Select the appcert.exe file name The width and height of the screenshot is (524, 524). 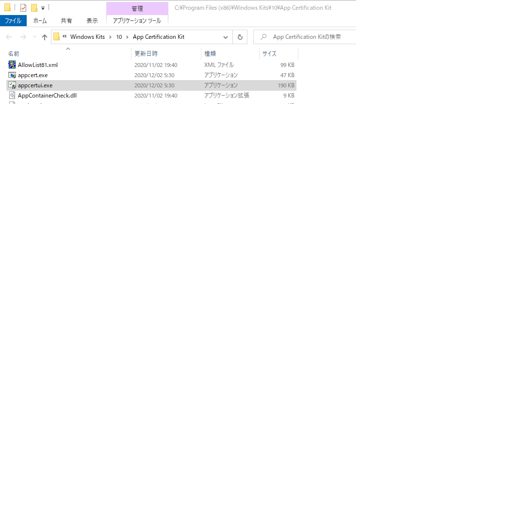pos(33,75)
